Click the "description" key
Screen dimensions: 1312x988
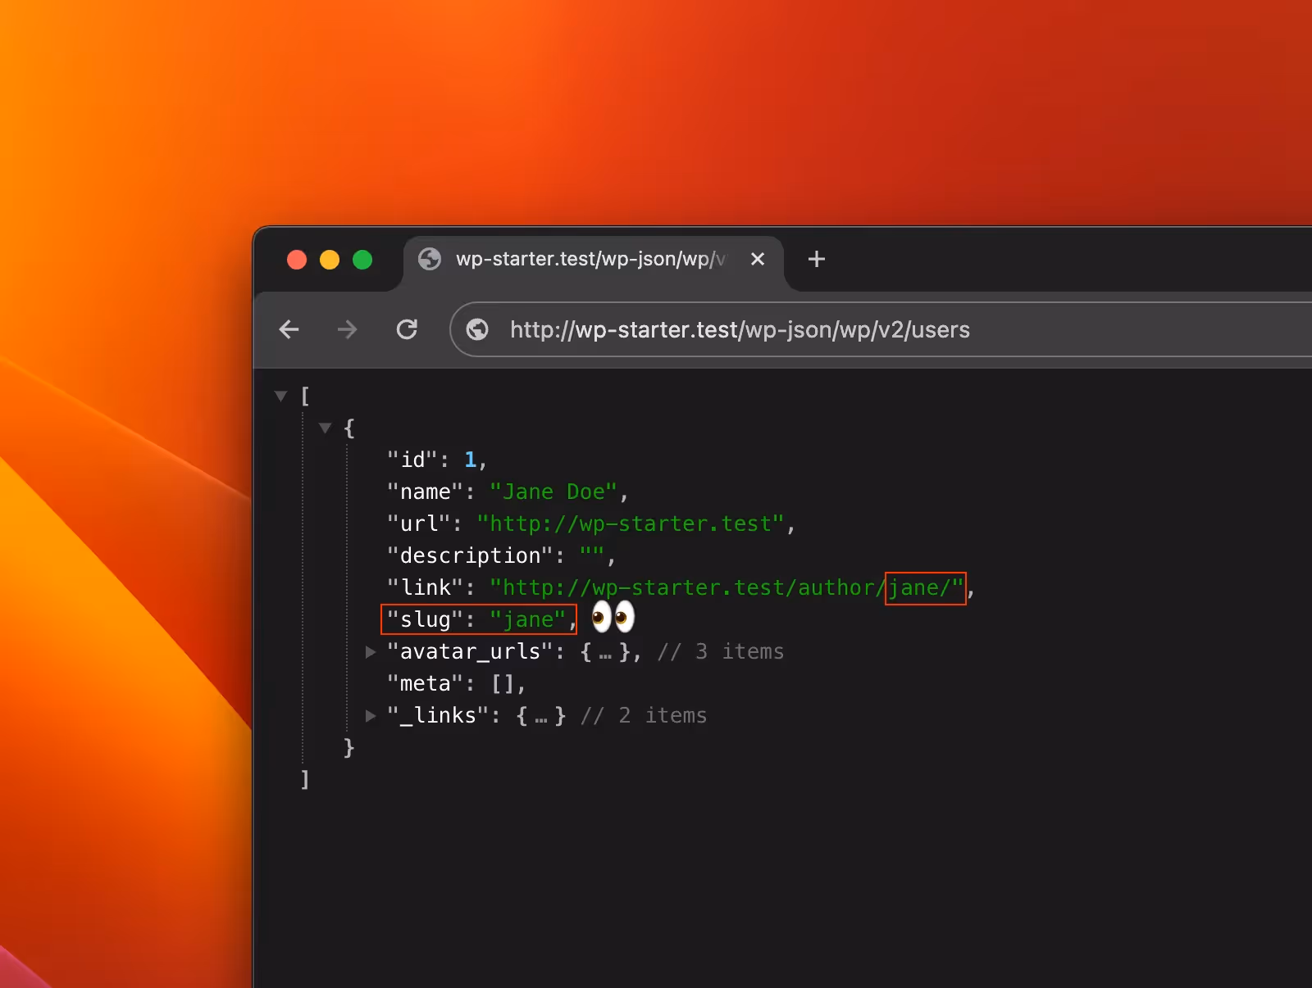point(470,555)
